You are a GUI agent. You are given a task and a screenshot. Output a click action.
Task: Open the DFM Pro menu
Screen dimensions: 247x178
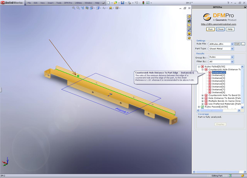coord(68,3)
